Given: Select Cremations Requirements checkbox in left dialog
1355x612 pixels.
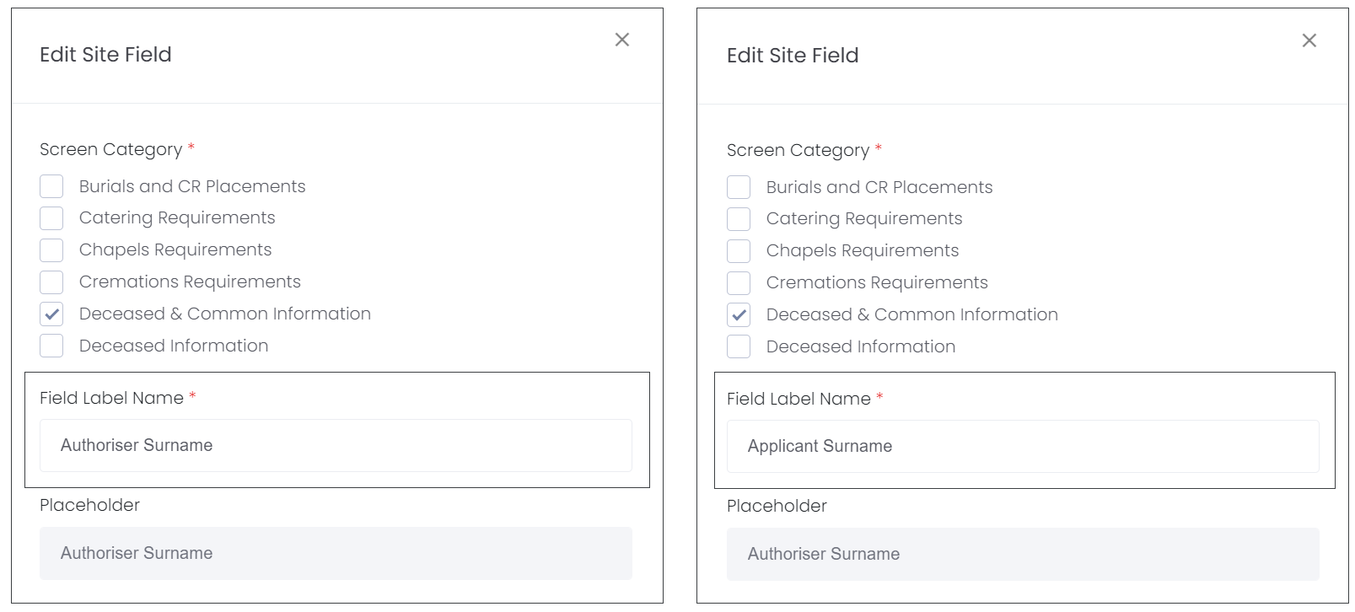Looking at the screenshot, I should tap(51, 282).
